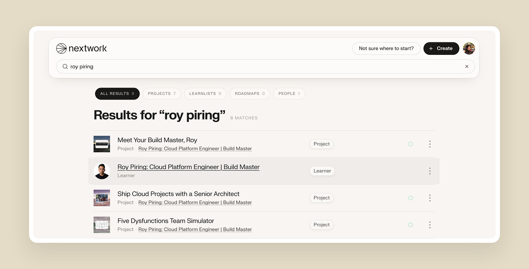This screenshot has height=269, width=529.
Task: Click author link under Five Dysfunctions Team Simulator
Action: click(195, 229)
